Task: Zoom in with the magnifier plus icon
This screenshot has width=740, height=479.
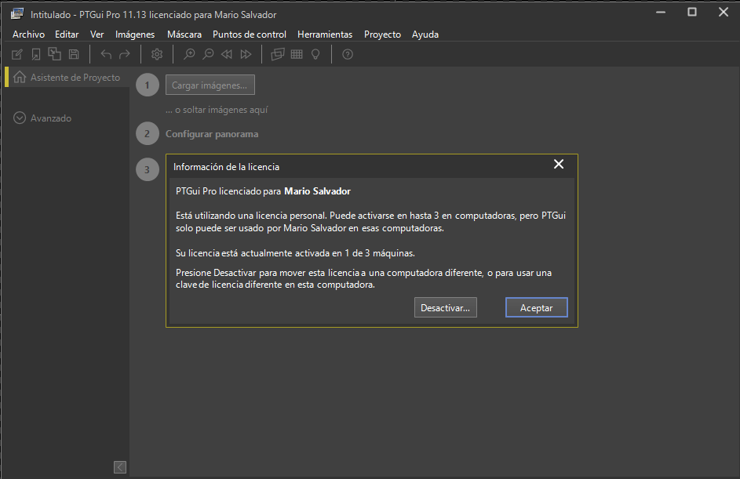Action: (x=189, y=54)
